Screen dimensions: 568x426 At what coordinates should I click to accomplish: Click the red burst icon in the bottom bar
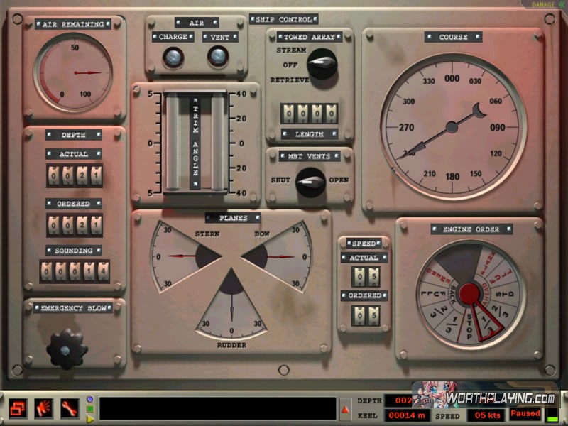click(44, 408)
